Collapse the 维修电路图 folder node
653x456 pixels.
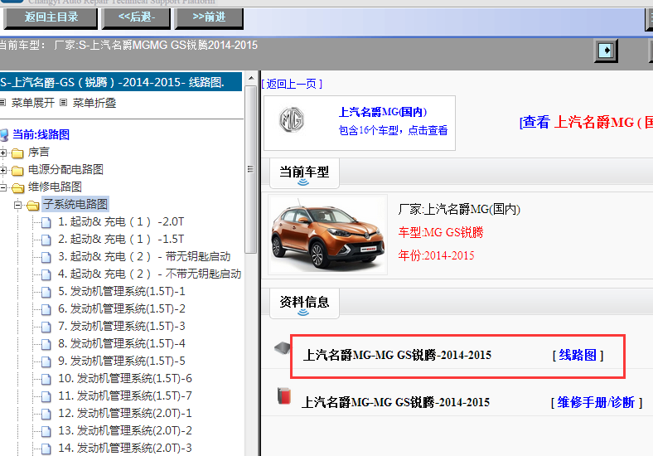coord(3,187)
